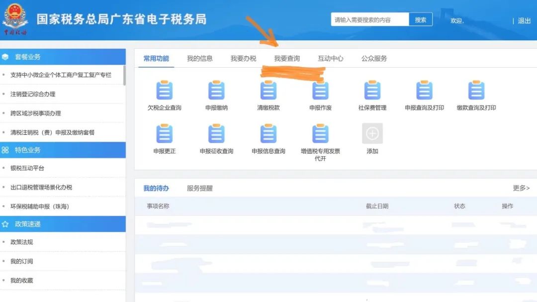Switch to the 我要办税 tab
The width and height of the screenshot is (537, 302).
click(x=243, y=59)
